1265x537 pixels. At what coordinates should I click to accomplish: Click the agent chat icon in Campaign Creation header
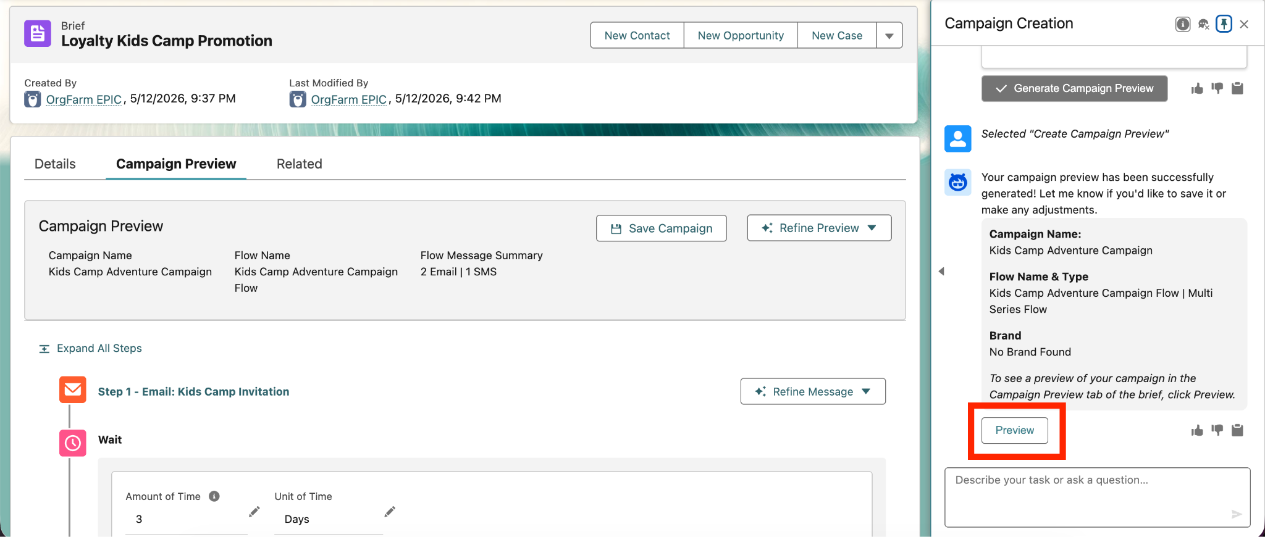click(x=1203, y=24)
